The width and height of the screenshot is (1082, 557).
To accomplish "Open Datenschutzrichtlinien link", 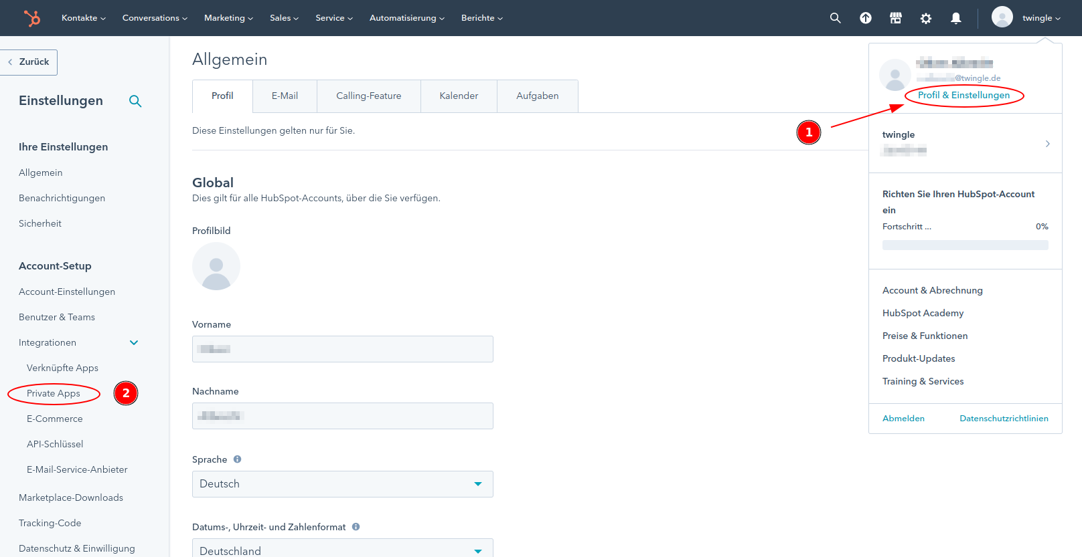I will tap(1004, 419).
